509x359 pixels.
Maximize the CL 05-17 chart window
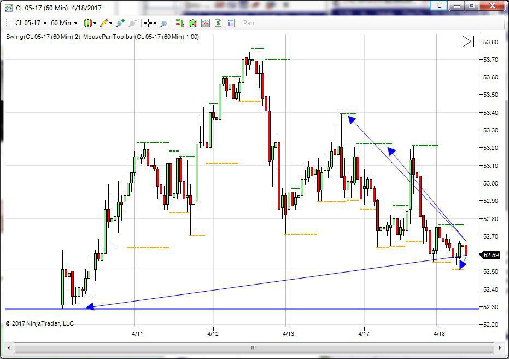pyautogui.click(x=472, y=5)
